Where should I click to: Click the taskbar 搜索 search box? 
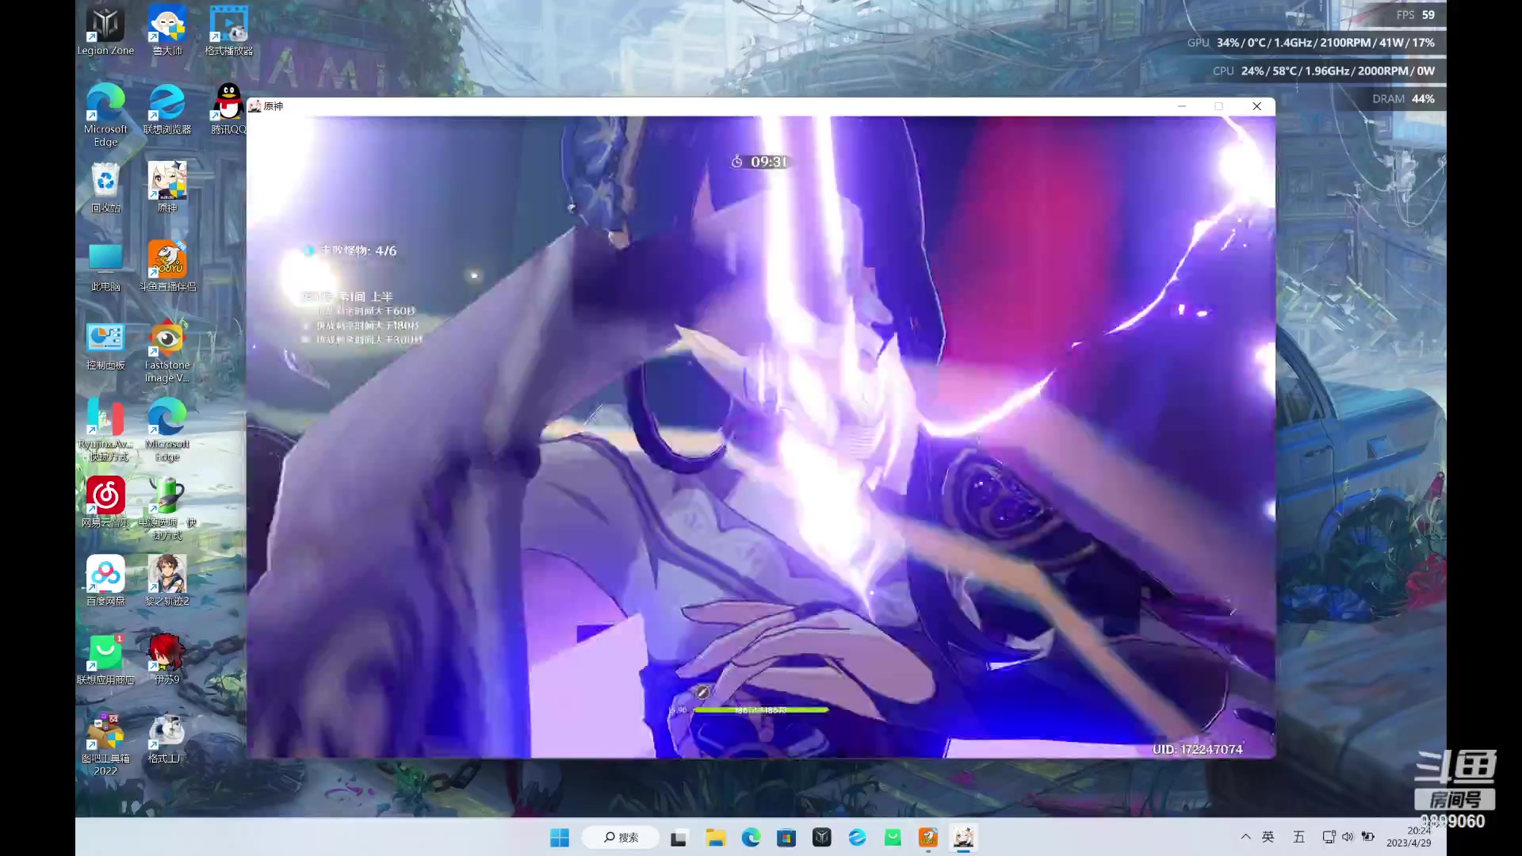click(x=621, y=838)
